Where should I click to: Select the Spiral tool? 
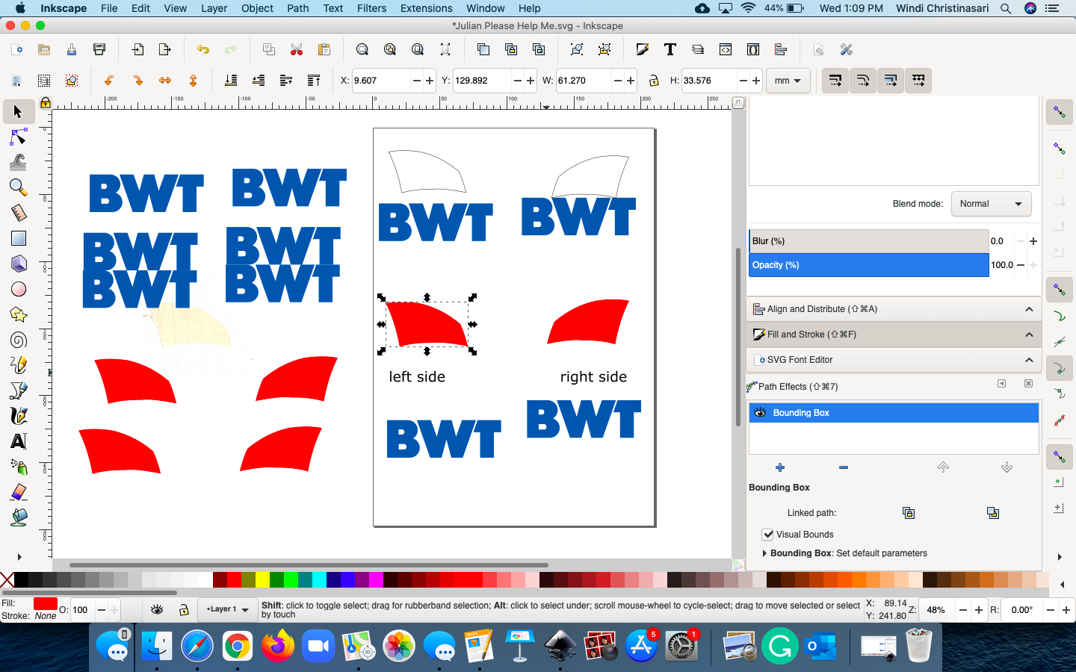(18, 340)
